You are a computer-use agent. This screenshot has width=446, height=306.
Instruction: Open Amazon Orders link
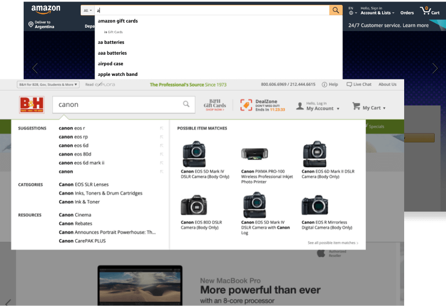pyautogui.click(x=407, y=13)
